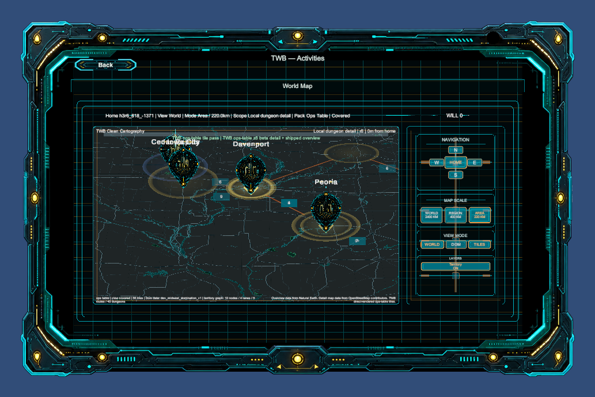
Task: Click the Back button
Action: (x=105, y=65)
